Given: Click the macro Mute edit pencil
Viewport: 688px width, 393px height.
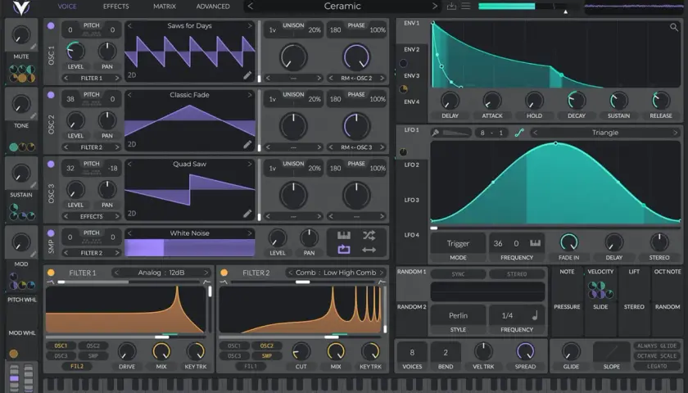Looking at the screenshot, I should (34, 47).
